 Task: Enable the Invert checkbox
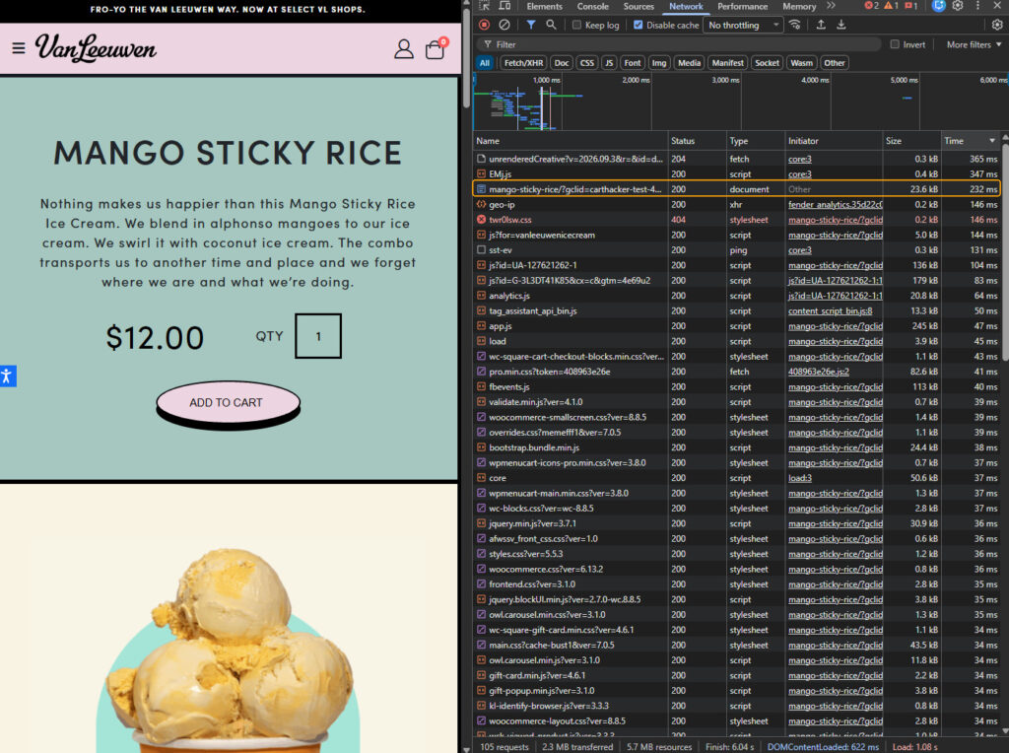(x=895, y=44)
